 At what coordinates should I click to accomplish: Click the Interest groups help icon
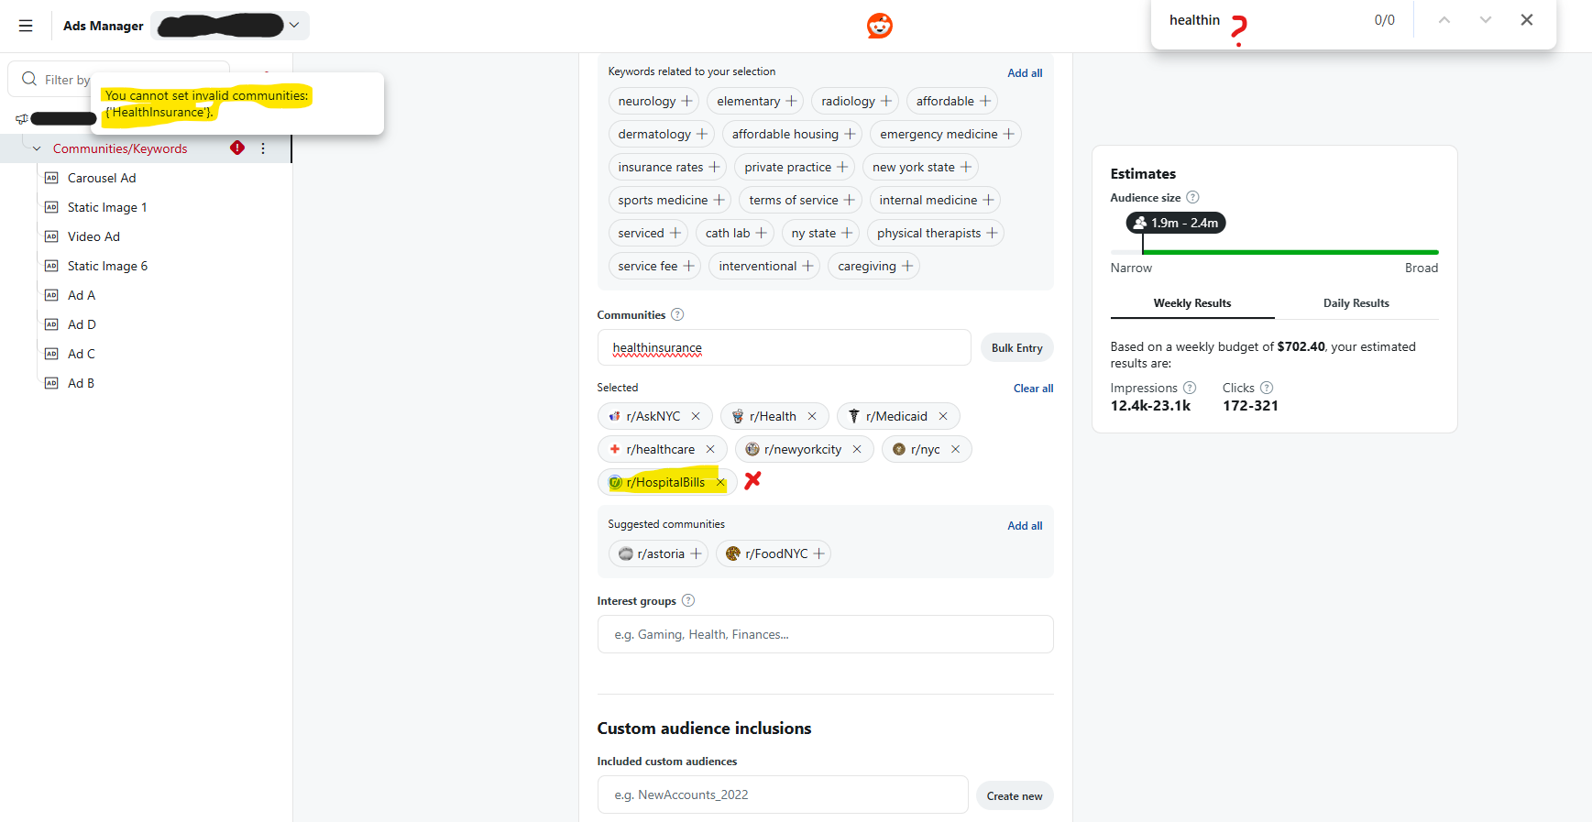coord(688,600)
